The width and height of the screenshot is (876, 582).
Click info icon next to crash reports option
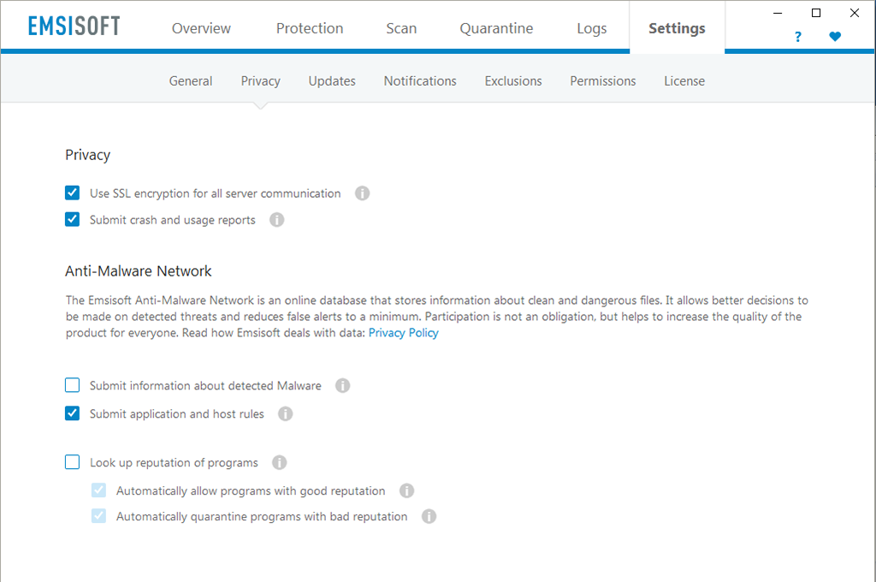pos(276,220)
